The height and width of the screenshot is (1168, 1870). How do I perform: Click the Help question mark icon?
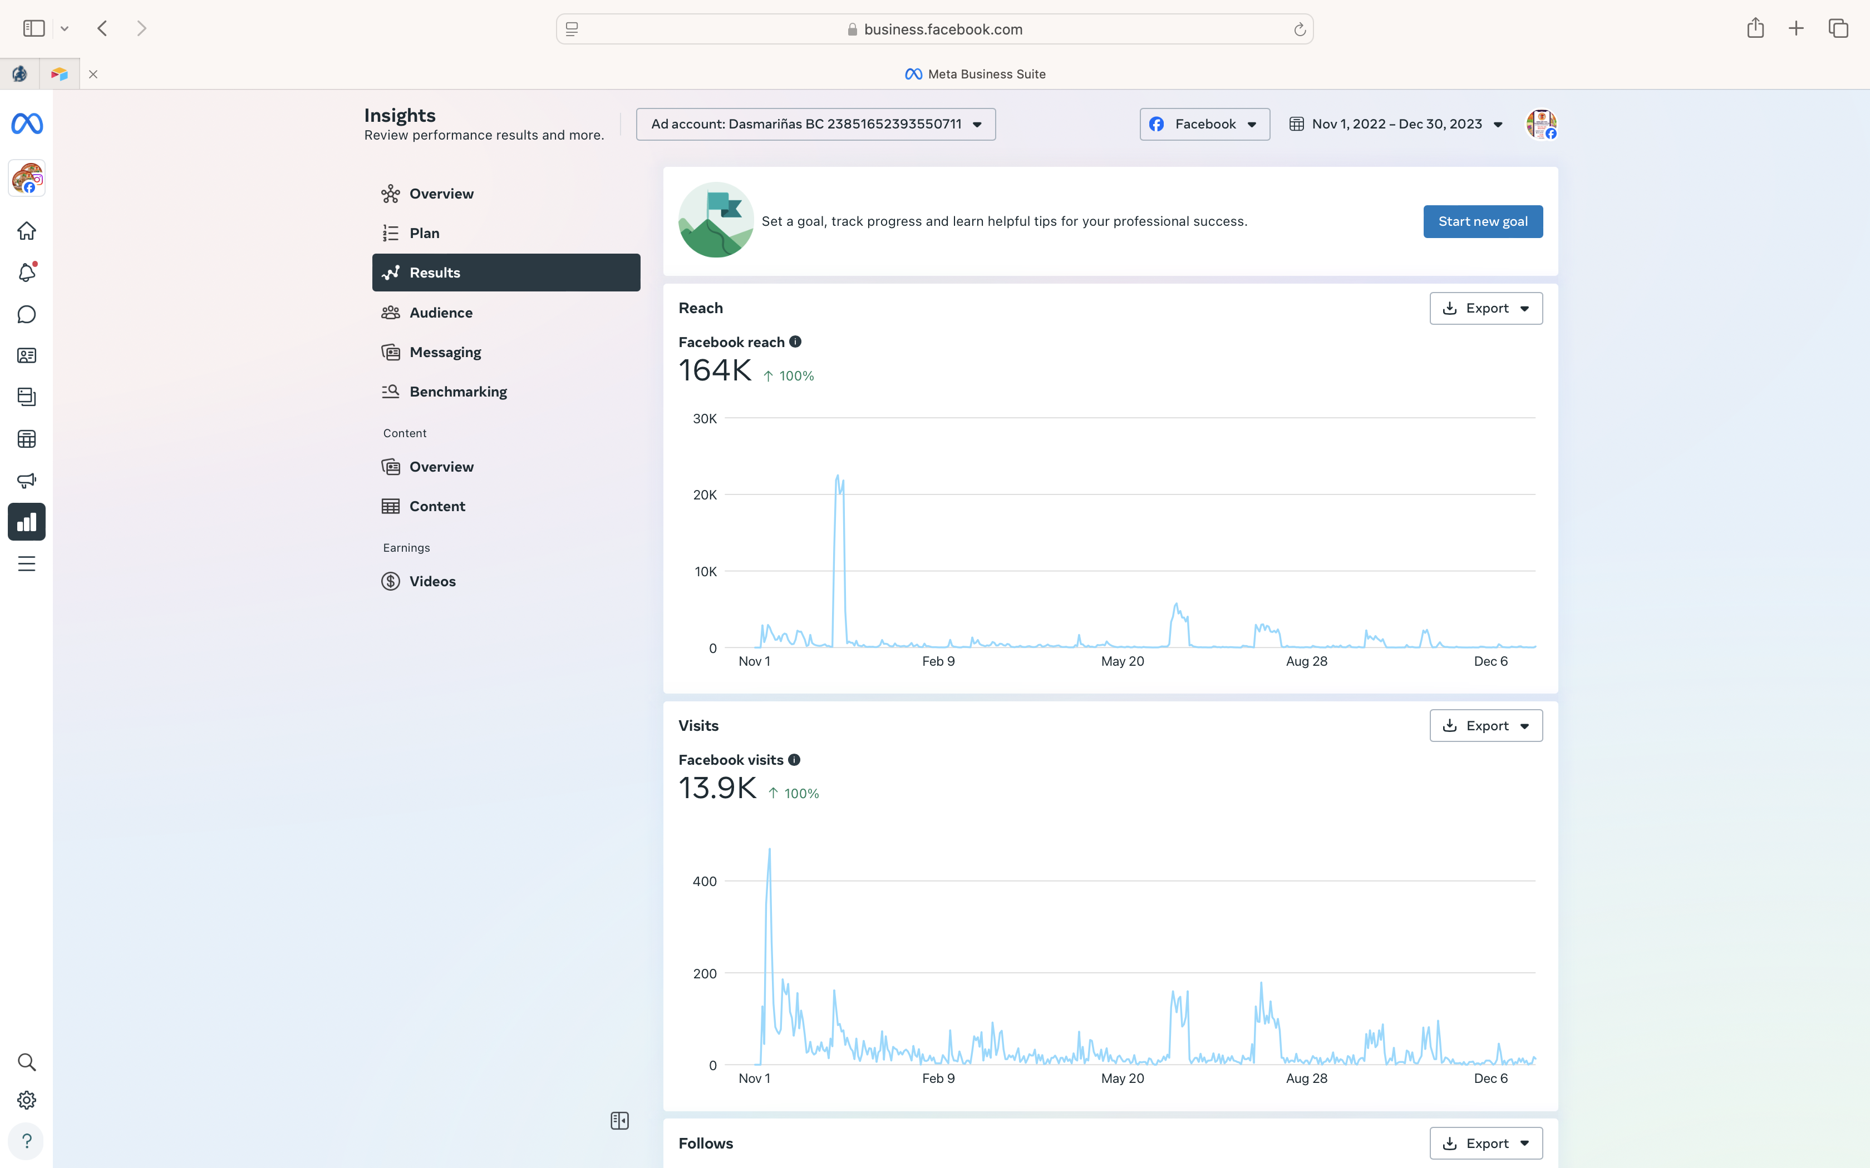coord(26,1141)
